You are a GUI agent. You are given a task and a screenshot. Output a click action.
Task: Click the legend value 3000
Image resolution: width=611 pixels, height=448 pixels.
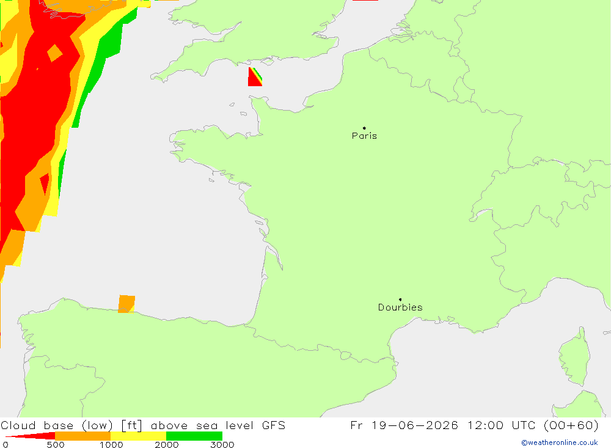pos(222,444)
